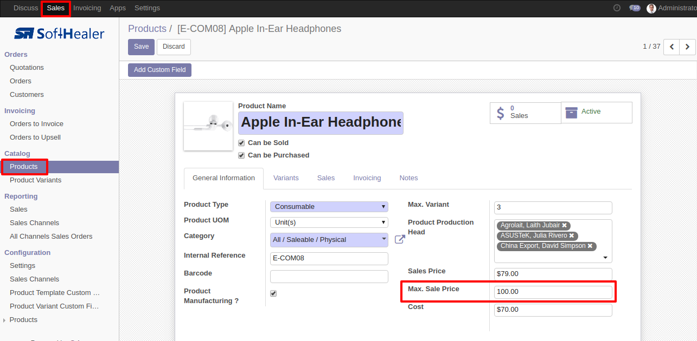Switch to General Information tab
This screenshot has height=341, width=697.
(x=223, y=178)
